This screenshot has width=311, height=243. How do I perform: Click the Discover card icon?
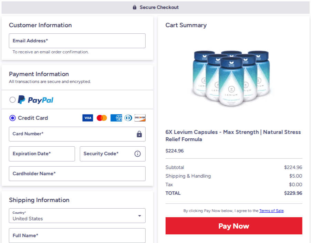pyautogui.click(x=140, y=118)
